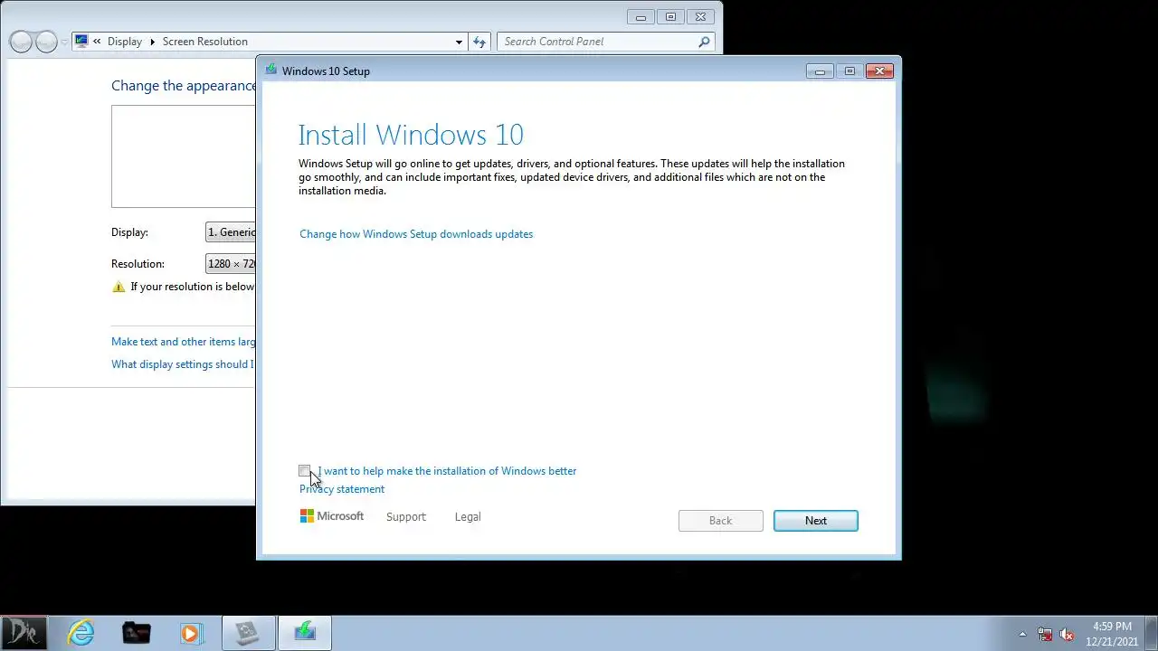Click the Forward arrow in Control Panel window
This screenshot has height=651, width=1158.
(x=46, y=42)
